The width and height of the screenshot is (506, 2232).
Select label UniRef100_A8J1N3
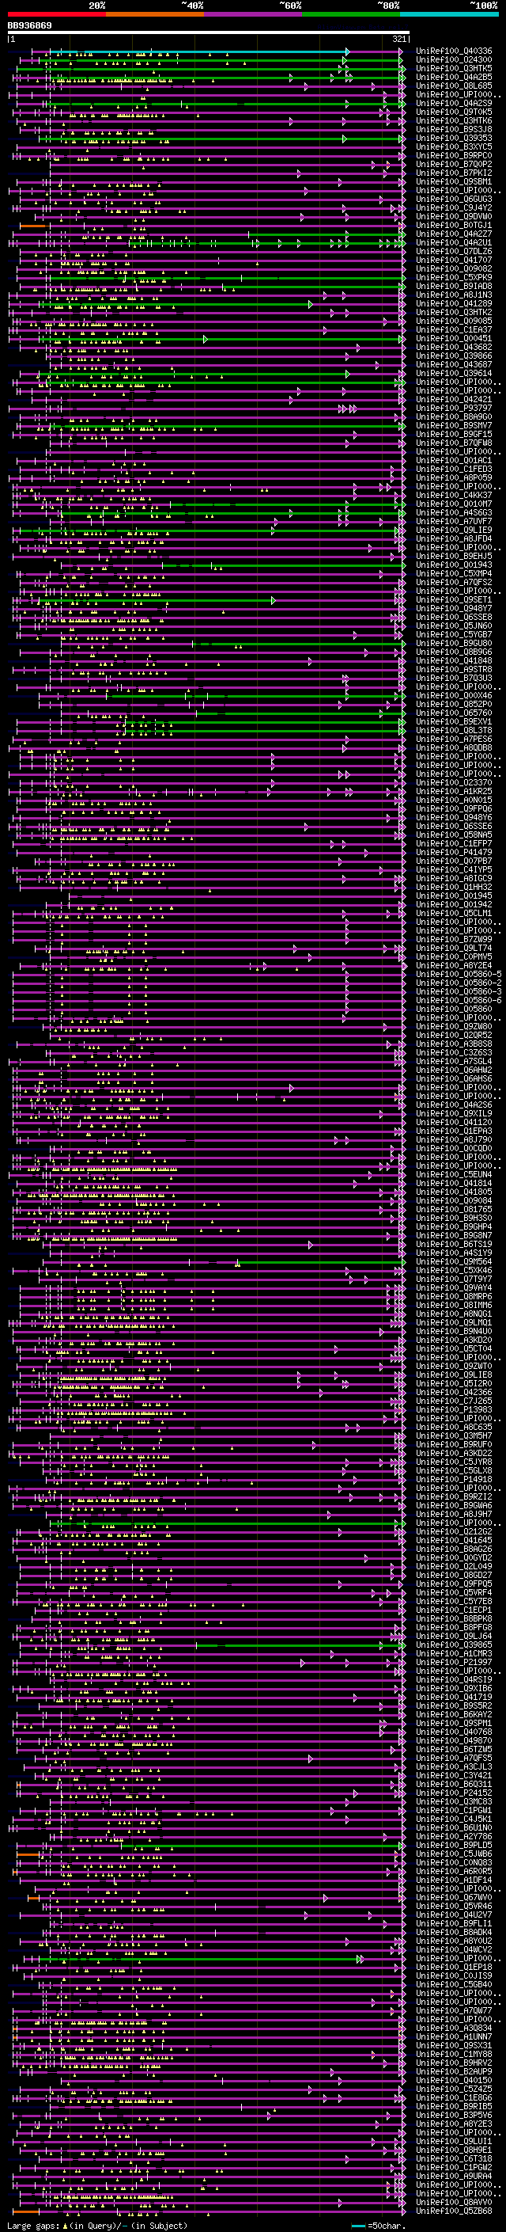[x=453, y=295]
